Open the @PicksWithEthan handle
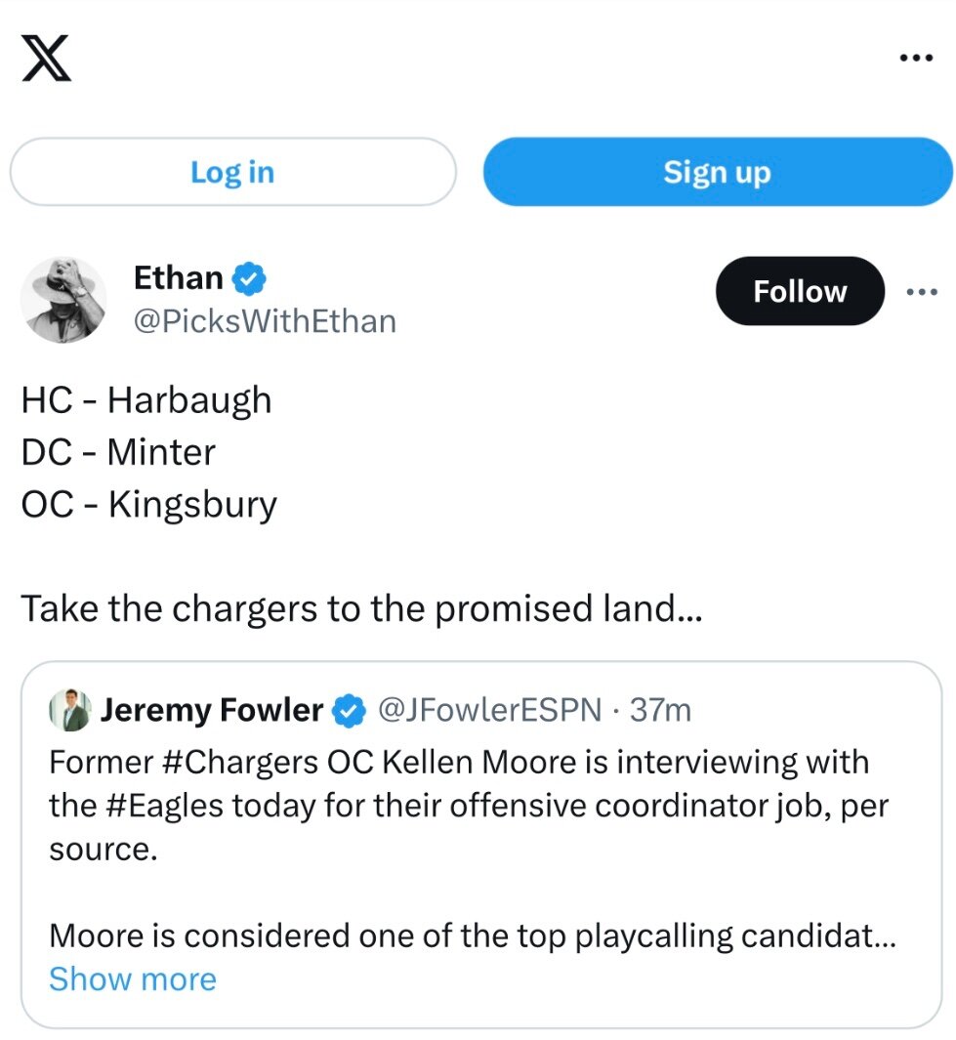This screenshot has height=1040, width=956. point(265,321)
